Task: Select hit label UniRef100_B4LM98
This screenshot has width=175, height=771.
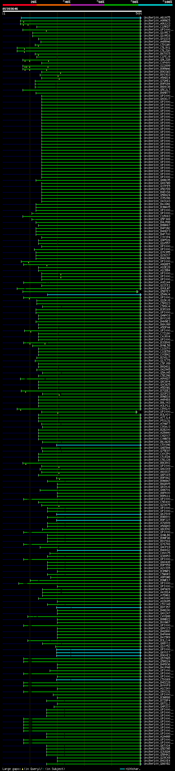Action: pyautogui.click(x=157, y=222)
